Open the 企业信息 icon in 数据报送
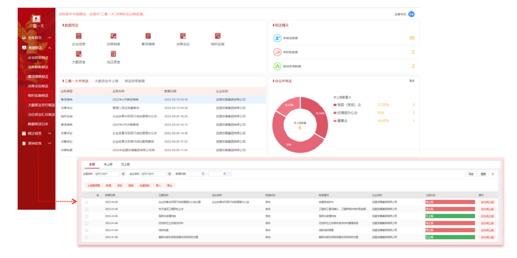The image size is (517, 258). [79, 36]
